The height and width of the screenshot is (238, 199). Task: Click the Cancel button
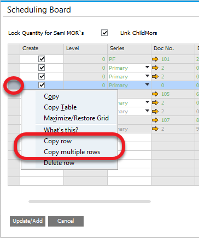66,221
